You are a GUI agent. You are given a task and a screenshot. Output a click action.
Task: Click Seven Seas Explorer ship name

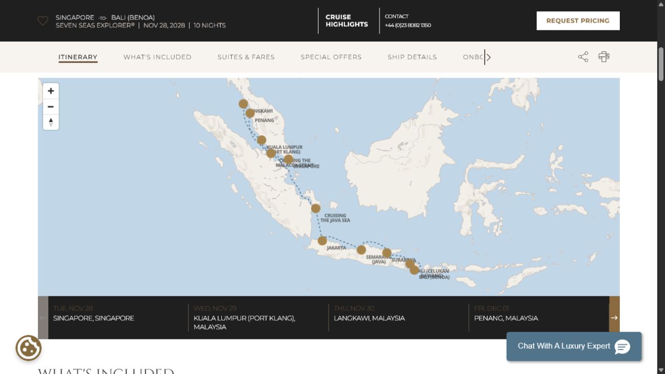pyautogui.click(x=95, y=25)
